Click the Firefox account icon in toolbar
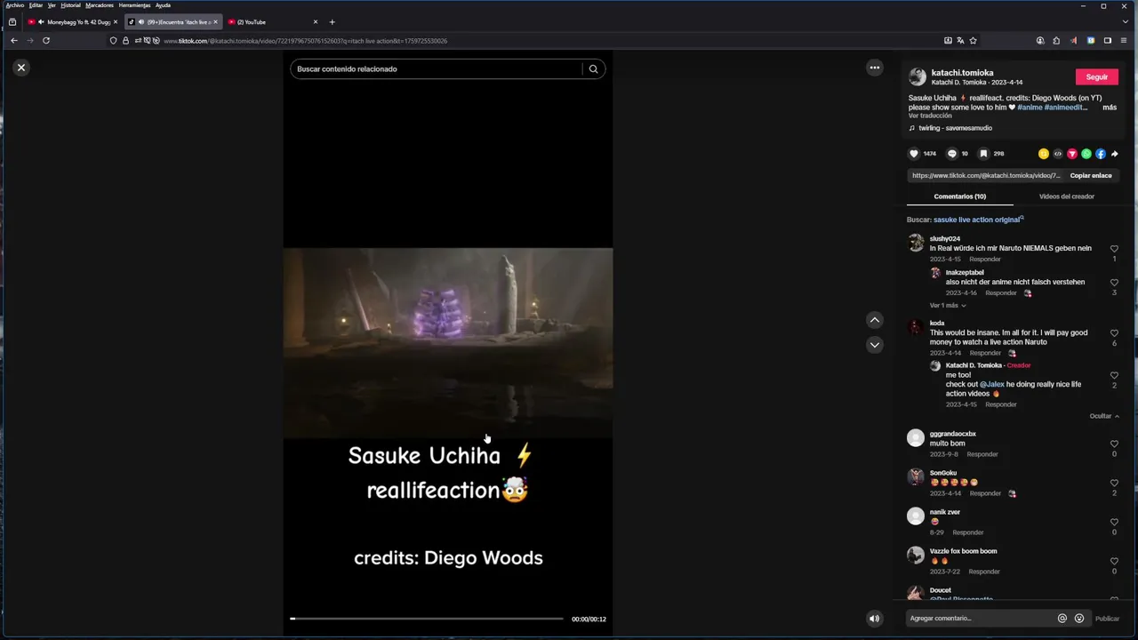The height and width of the screenshot is (640, 1138). pos(1040,40)
